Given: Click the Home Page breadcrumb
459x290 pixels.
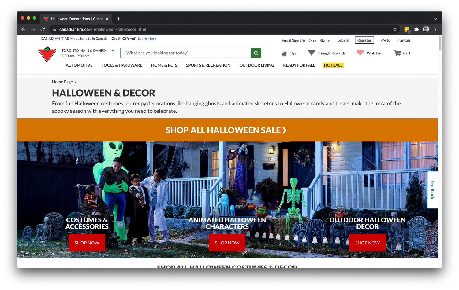Looking at the screenshot, I should pyautogui.click(x=62, y=82).
